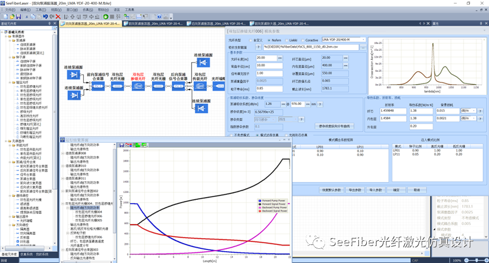Select the forward pump signal combiner block
Image resolution: width=489 pixels, height=263 pixels.
tap(98, 86)
